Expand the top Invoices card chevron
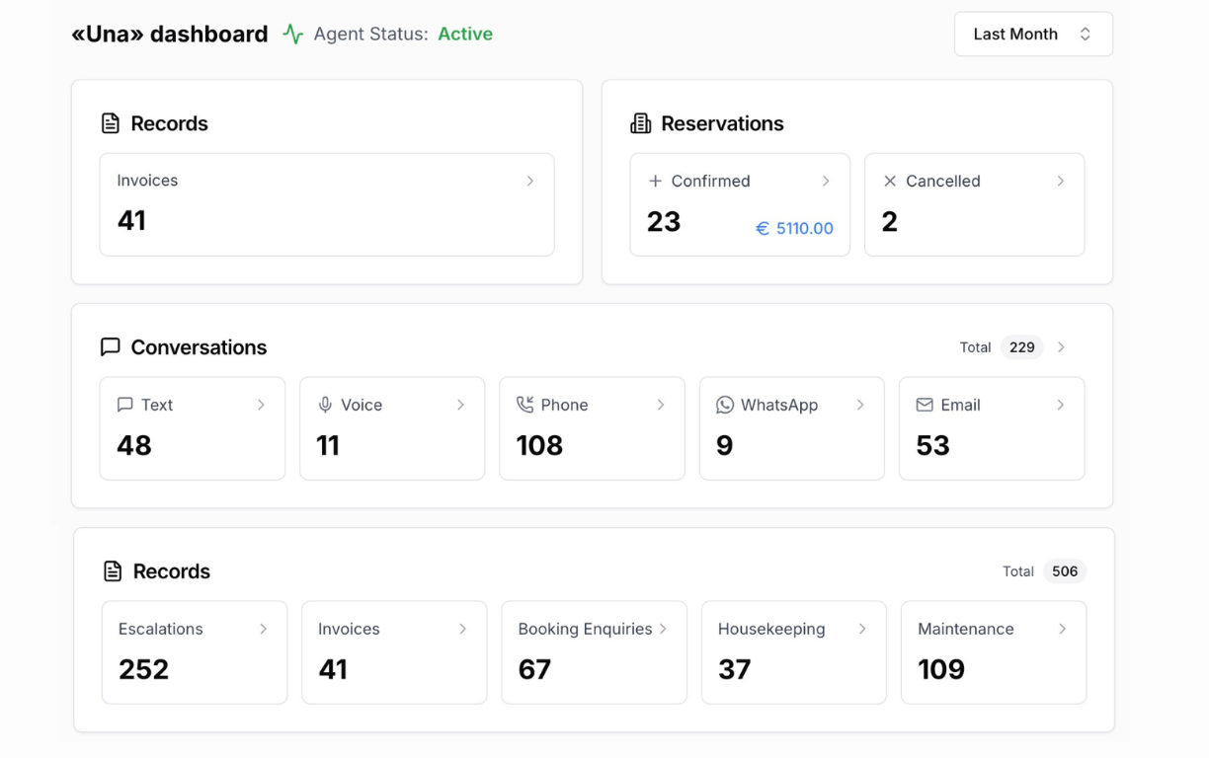Screen dimensions: 1209x758 coord(530,181)
